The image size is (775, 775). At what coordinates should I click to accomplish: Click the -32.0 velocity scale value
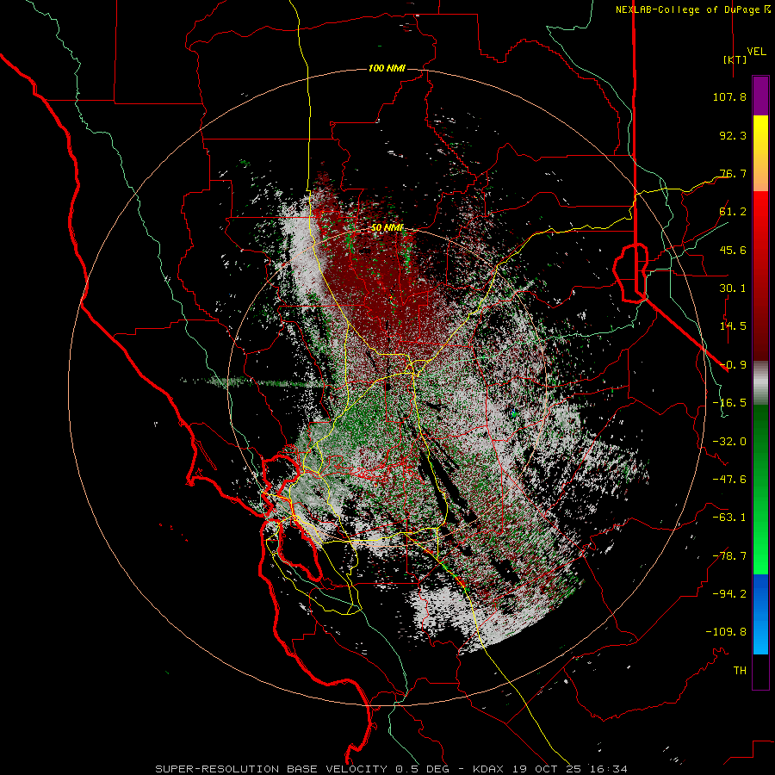coord(729,442)
